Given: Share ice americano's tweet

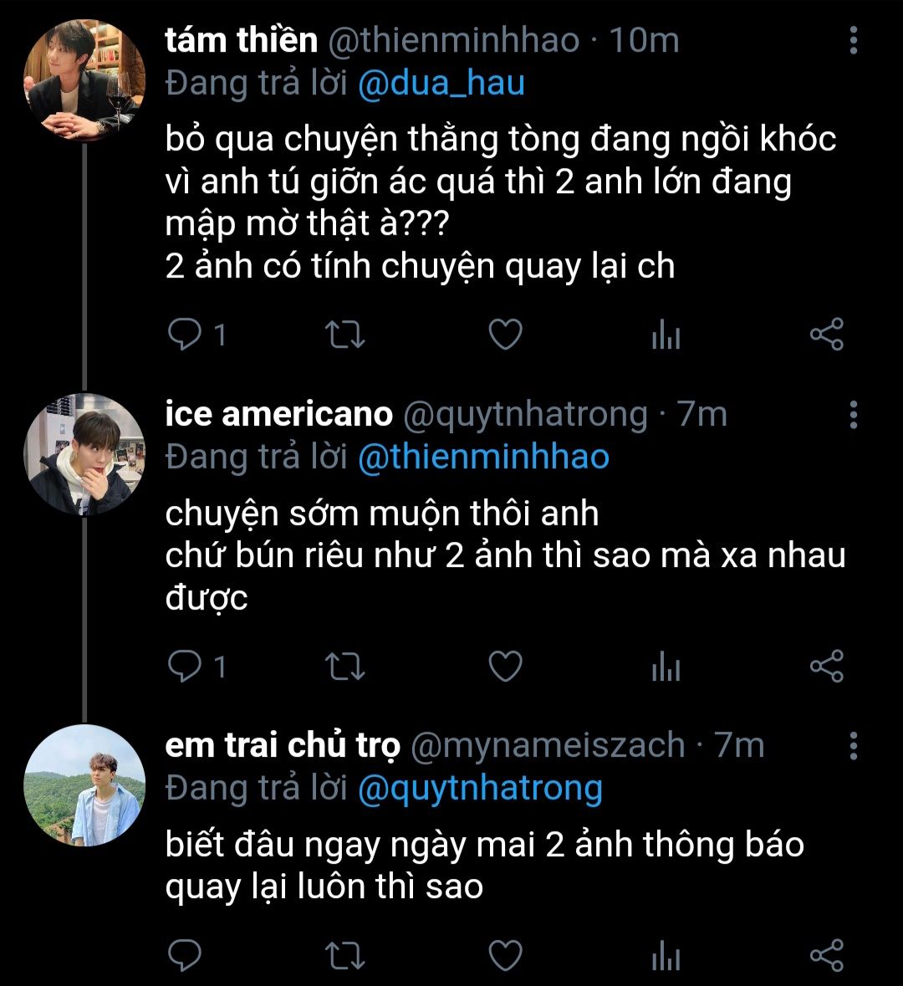Looking at the screenshot, I should [x=827, y=667].
